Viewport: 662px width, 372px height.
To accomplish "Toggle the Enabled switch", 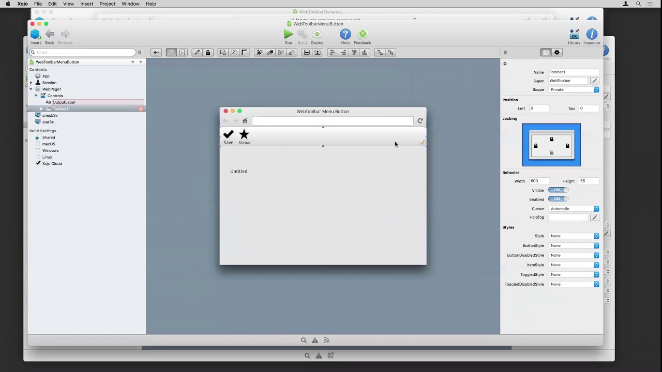I will click(x=558, y=199).
